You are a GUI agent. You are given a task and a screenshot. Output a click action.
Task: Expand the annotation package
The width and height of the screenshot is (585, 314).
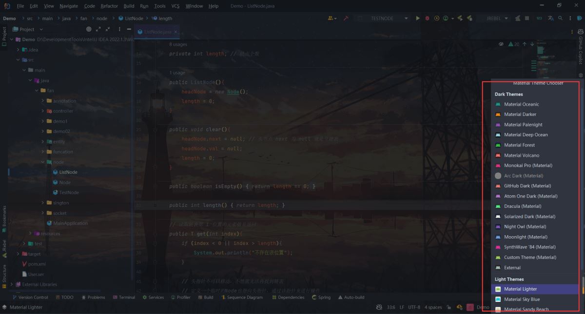[x=43, y=101]
